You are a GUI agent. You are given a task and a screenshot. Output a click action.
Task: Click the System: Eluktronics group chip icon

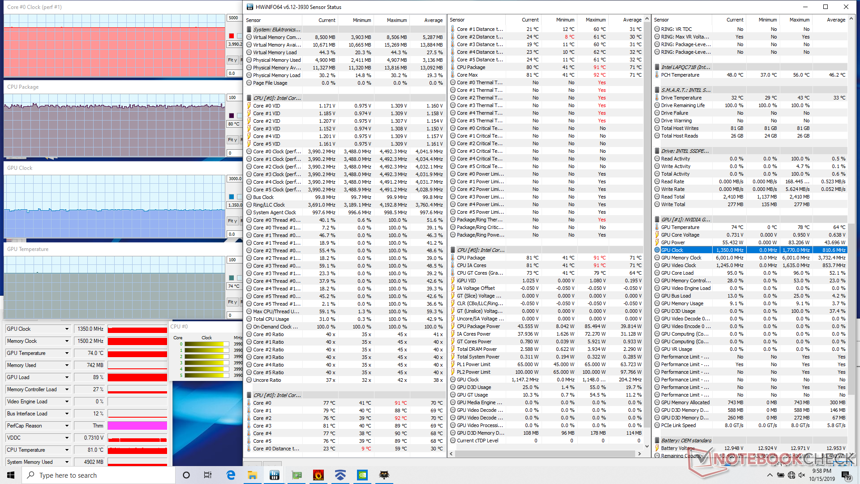[x=249, y=30]
